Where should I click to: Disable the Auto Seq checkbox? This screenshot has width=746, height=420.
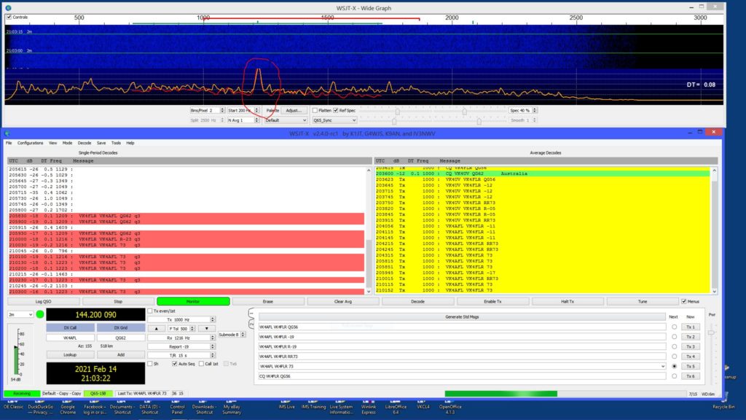click(x=175, y=364)
